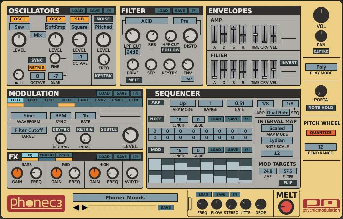Screen dimensions: 343x219
Task: Click the red MELT knob
Action: point(286,206)
